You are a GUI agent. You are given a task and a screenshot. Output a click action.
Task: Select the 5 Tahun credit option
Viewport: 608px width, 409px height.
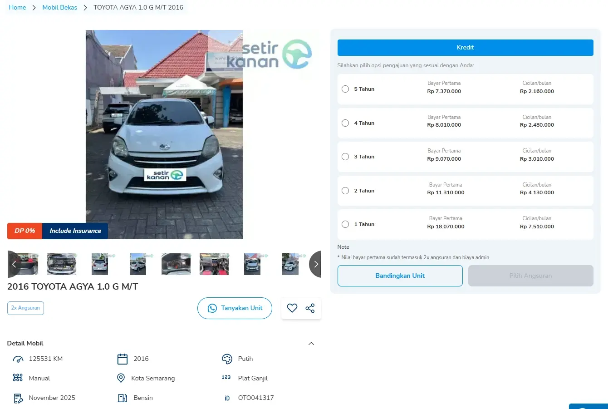345,89
